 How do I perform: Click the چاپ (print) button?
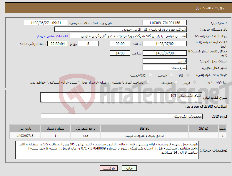[x=129, y=168]
